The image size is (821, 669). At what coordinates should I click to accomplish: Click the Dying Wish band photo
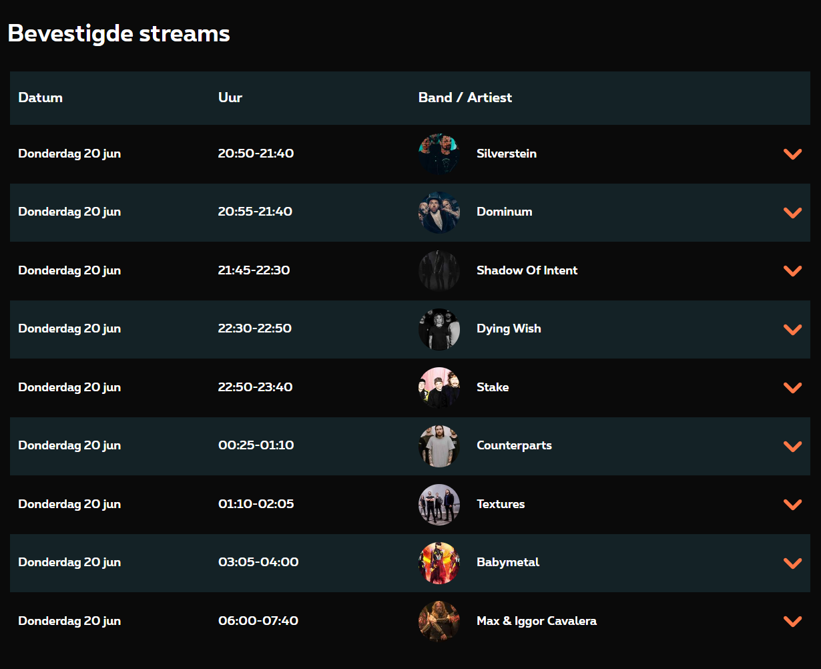click(x=439, y=329)
